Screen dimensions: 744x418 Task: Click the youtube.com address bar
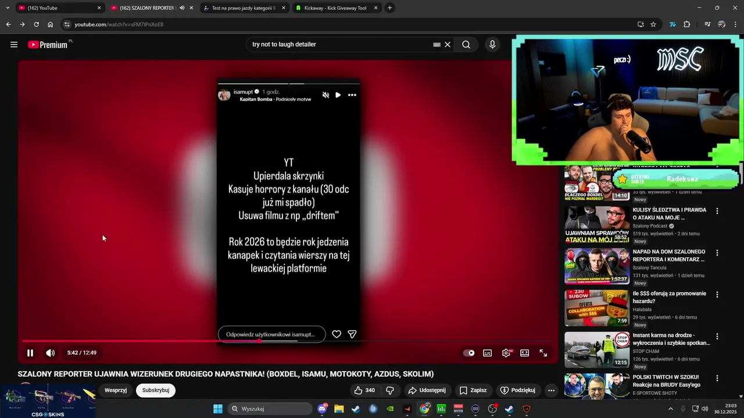(x=349, y=24)
